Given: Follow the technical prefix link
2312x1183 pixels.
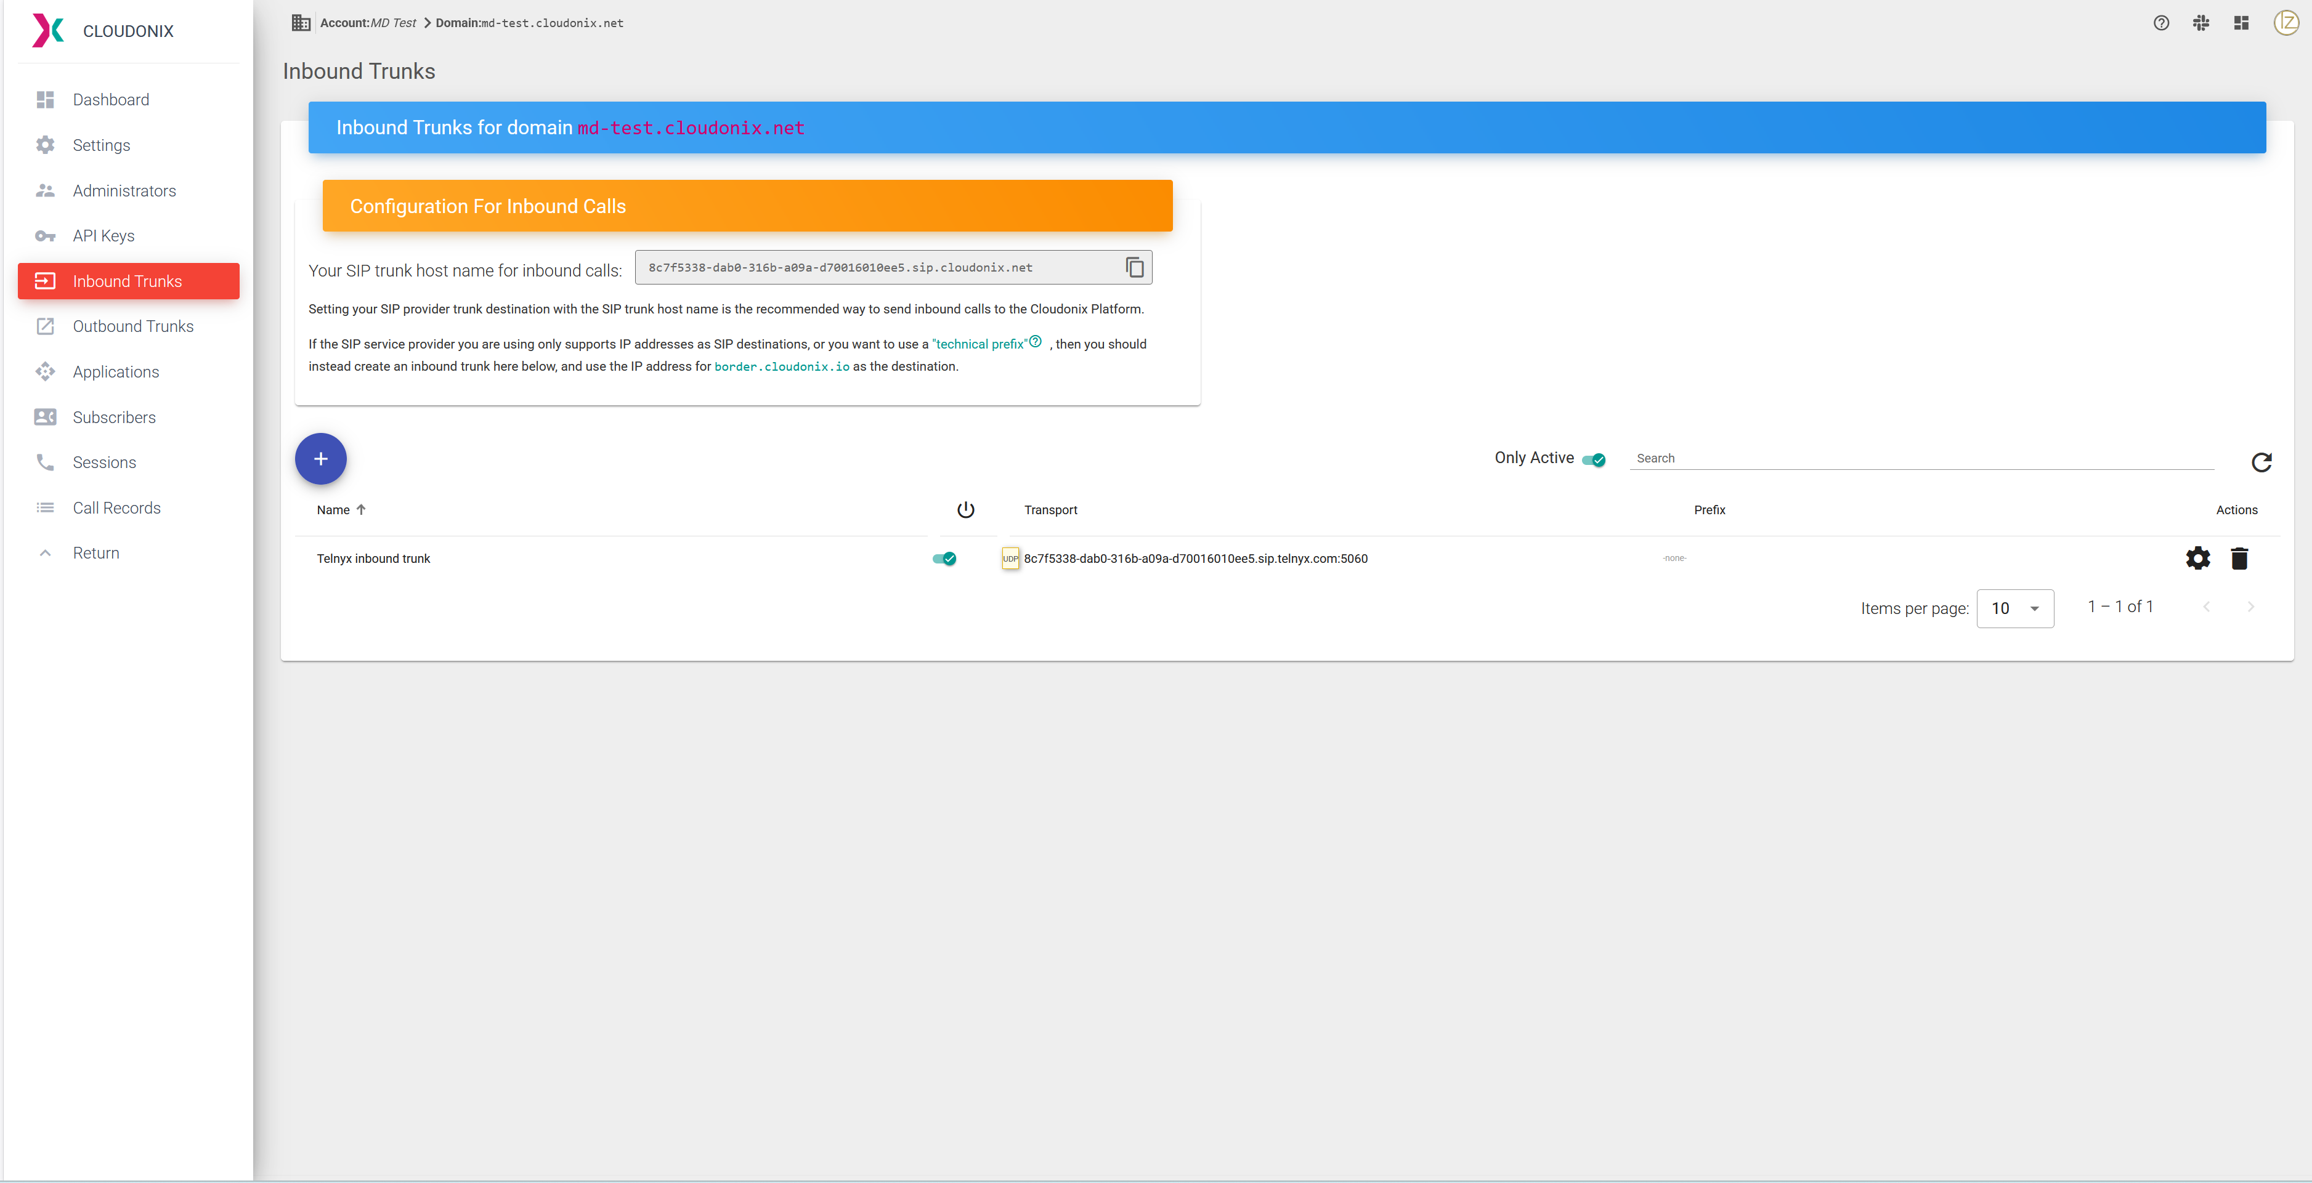Looking at the screenshot, I should coord(979,344).
